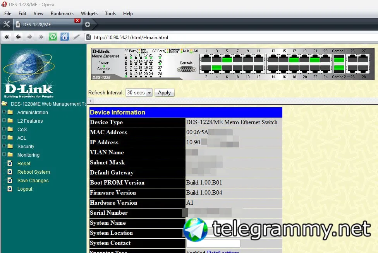Open the View menu
Screen dimensions: 378x253
point(38,14)
